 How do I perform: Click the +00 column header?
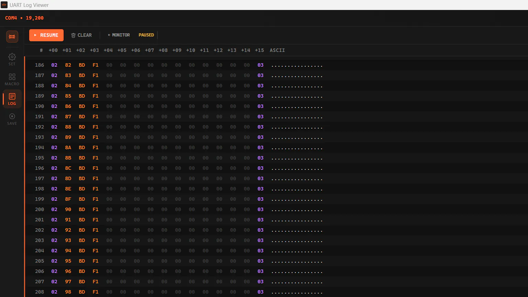click(x=53, y=50)
